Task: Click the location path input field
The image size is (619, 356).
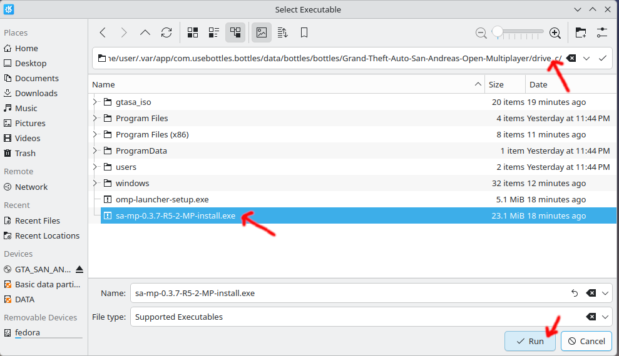Action: pos(334,58)
